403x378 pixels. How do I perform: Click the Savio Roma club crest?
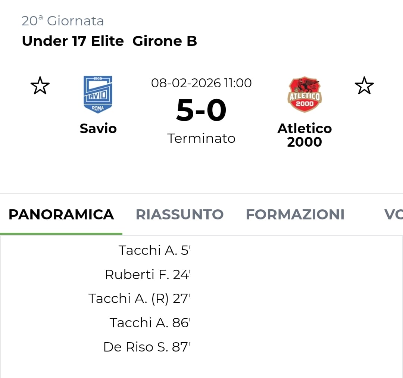98,94
